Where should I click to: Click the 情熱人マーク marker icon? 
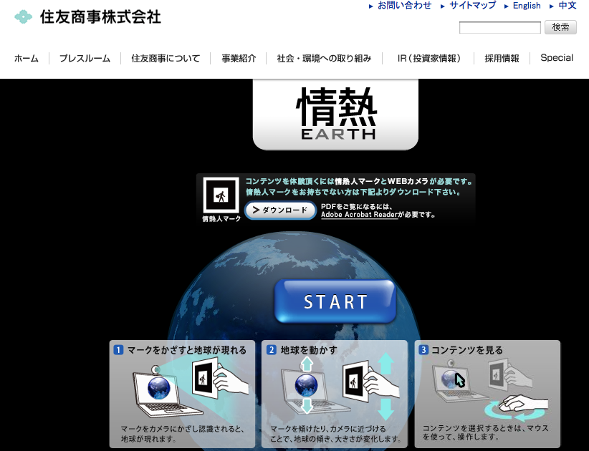(221, 195)
